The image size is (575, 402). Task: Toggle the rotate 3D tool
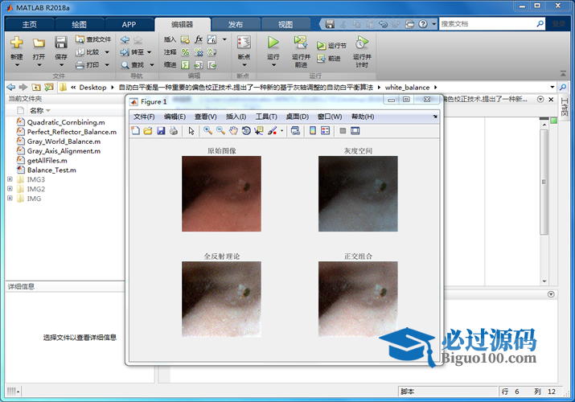coord(246,131)
